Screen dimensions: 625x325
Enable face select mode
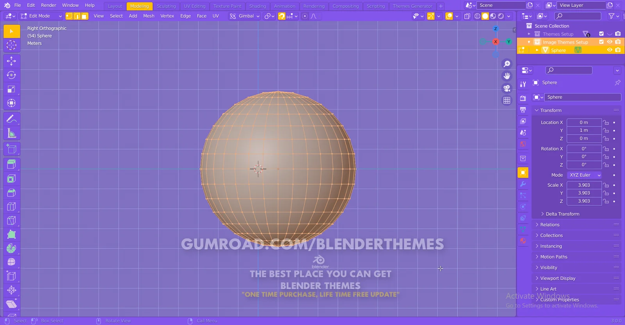[85, 16]
